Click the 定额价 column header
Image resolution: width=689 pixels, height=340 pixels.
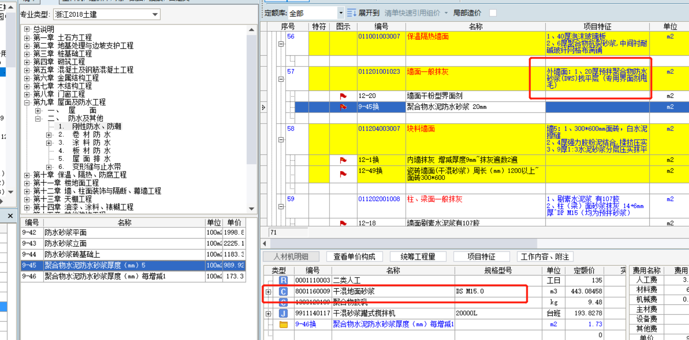tap(584, 270)
